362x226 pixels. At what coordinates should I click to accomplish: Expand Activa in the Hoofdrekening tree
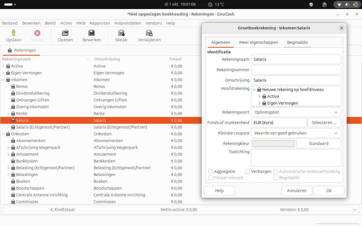coord(259,96)
